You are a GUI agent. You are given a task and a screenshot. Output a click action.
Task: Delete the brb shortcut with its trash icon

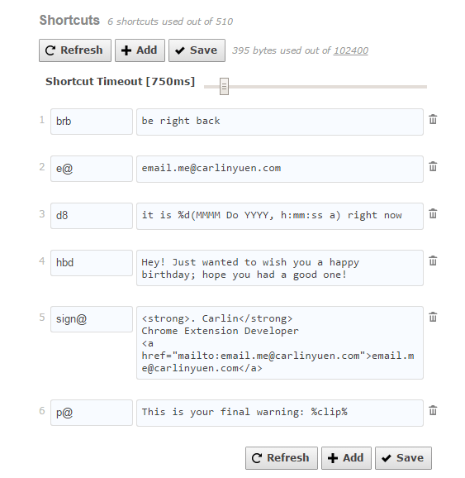click(x=433, y=119)
